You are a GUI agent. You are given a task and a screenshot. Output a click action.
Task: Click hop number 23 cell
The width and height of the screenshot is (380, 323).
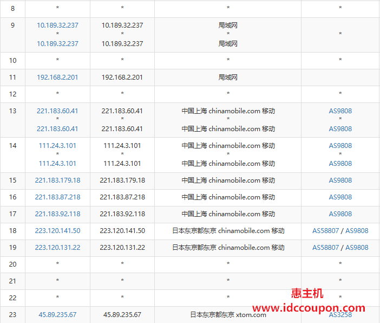tap(12, 315)
